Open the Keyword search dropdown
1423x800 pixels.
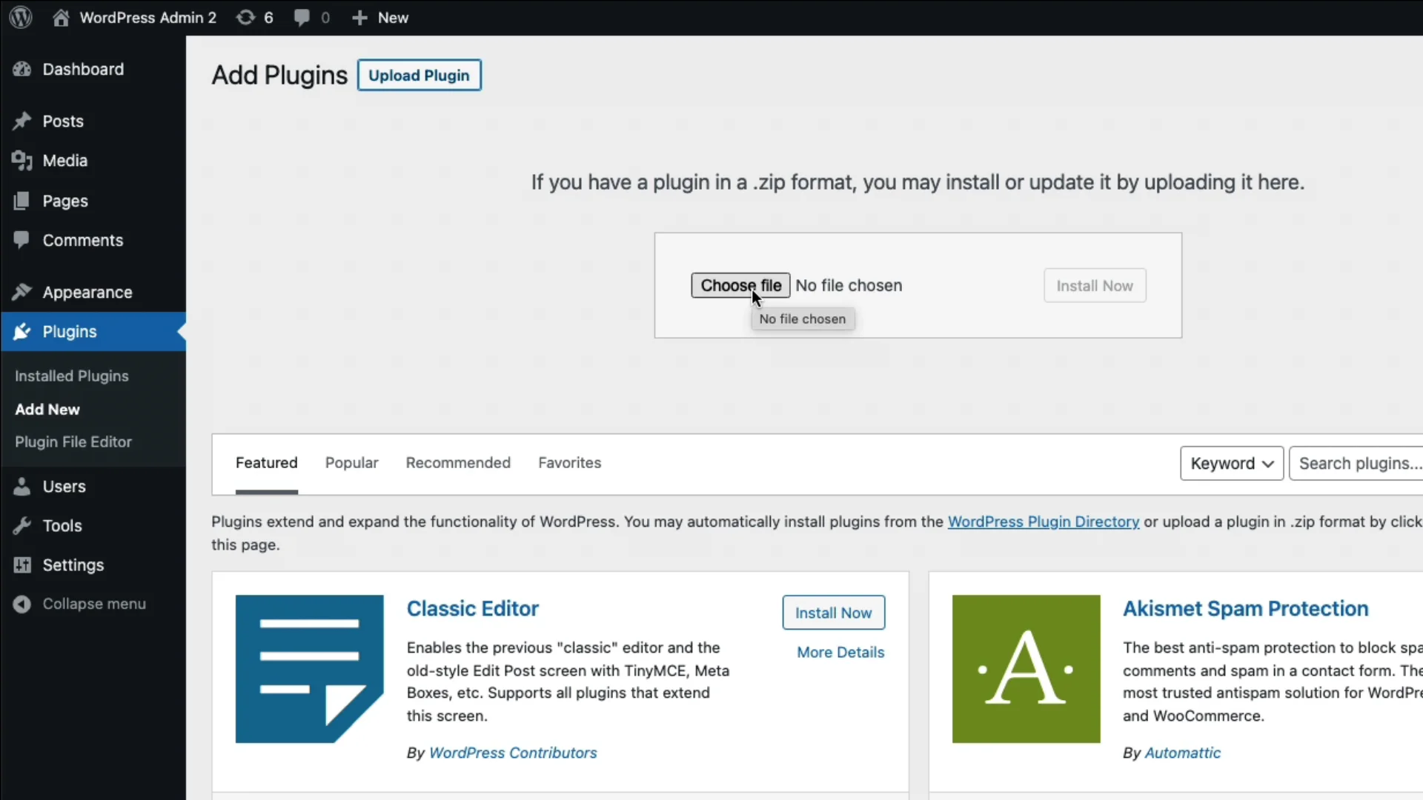click(1232, 463)
